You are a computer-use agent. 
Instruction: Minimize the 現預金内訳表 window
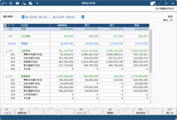(x=159, y=4)
